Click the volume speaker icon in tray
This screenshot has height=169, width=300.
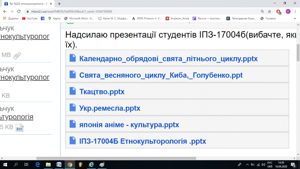[x=263, y=165]
